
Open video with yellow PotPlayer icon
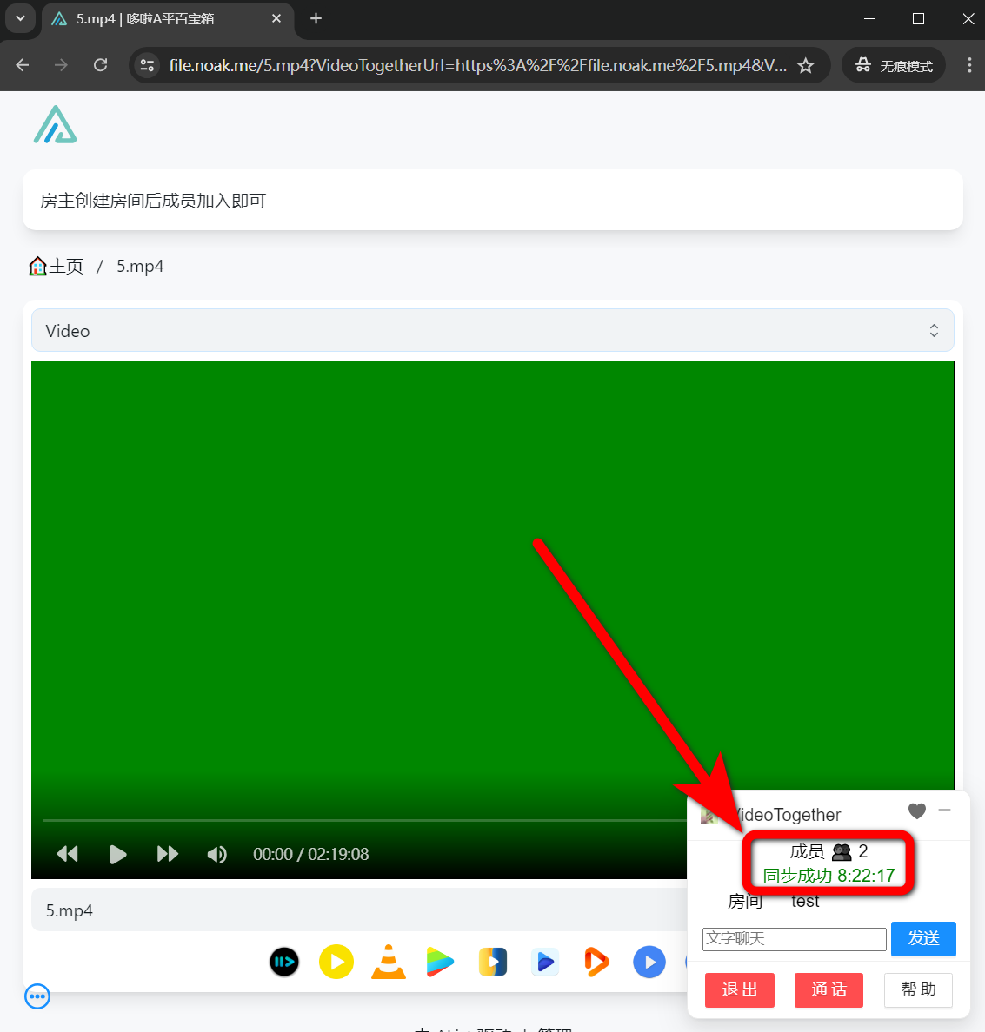[x=336, y=962]
